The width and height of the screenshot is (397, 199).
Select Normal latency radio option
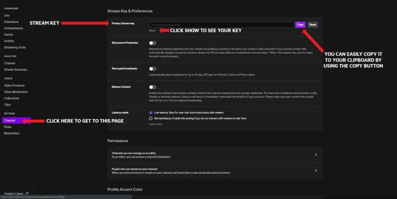(x=151, y=118)
